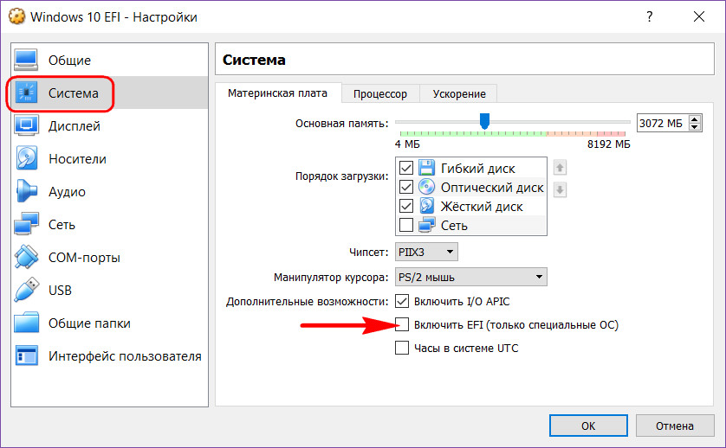This screenshot has width=726, height=448.
Task: Open the USB plug icon
Action: click(x=26, y=290)
